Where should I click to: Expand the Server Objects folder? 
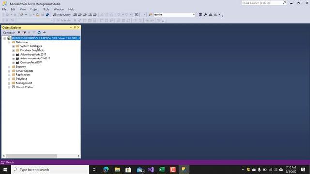9,71
